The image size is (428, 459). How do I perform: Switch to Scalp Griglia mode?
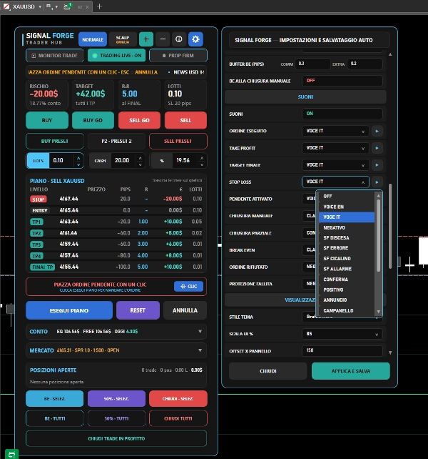click(x=123, y=39)
